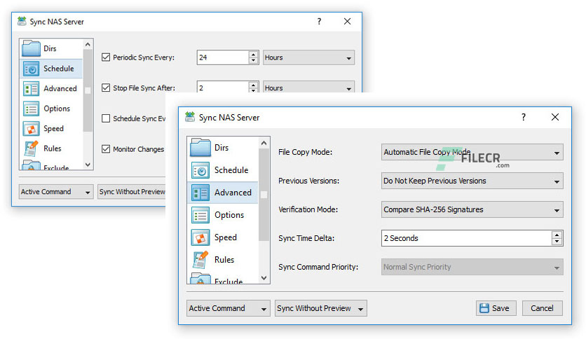Click the Save button
Viewport: 586px width, 339px height.
(x=496, y=308)
